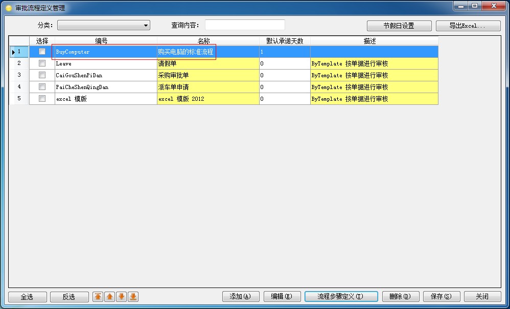Click 选择 column header
Screen dimensions: 510x309
coord(42,41)
